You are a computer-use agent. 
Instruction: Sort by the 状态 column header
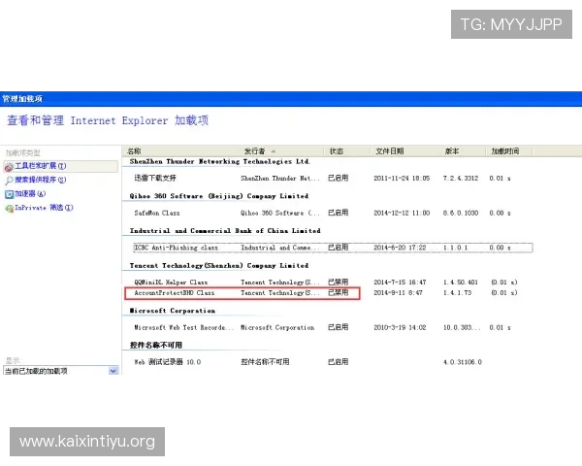coord(337,151)
